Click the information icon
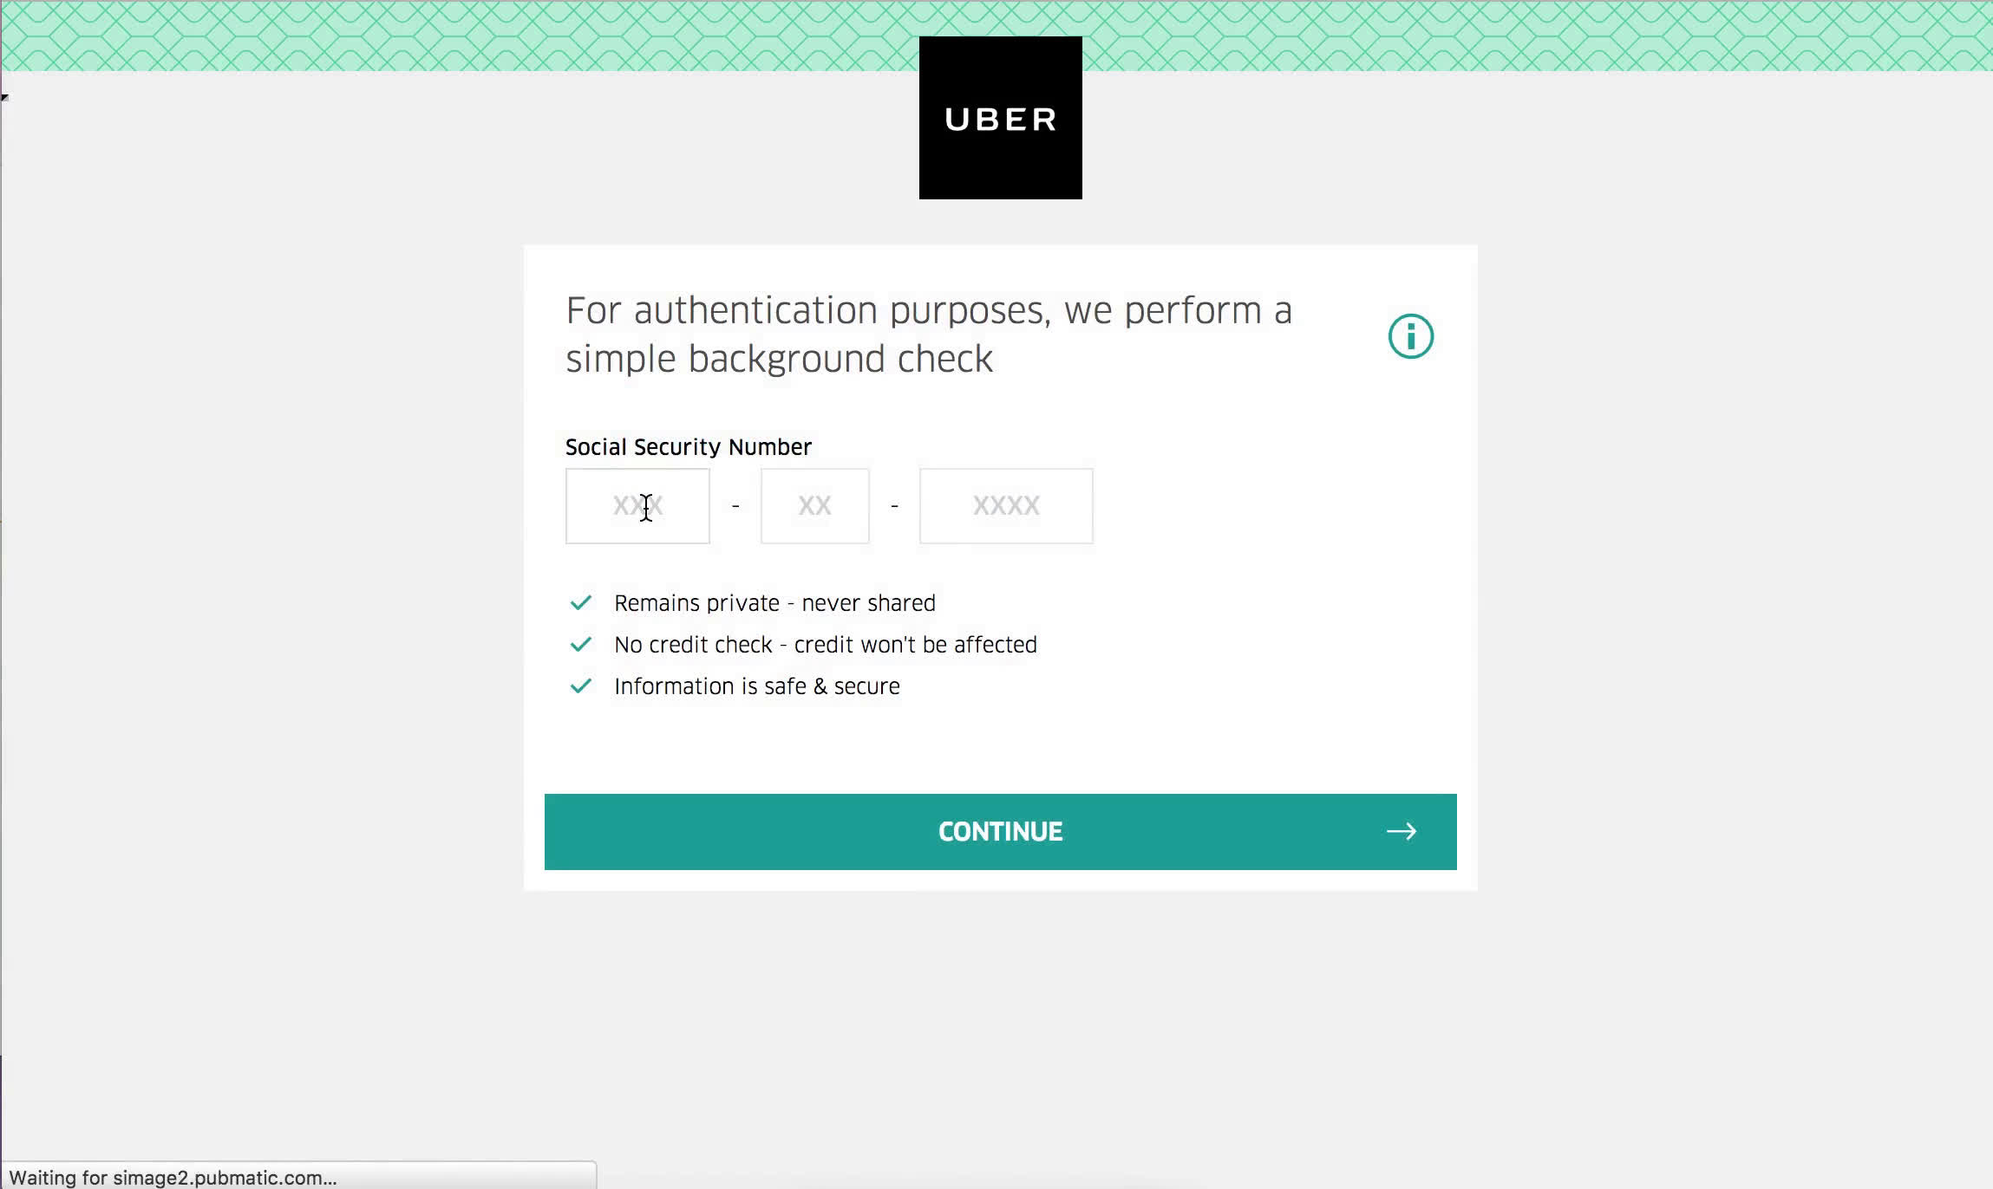Viewport: 1993px width, 1189px height. (x=1409, y=335)
